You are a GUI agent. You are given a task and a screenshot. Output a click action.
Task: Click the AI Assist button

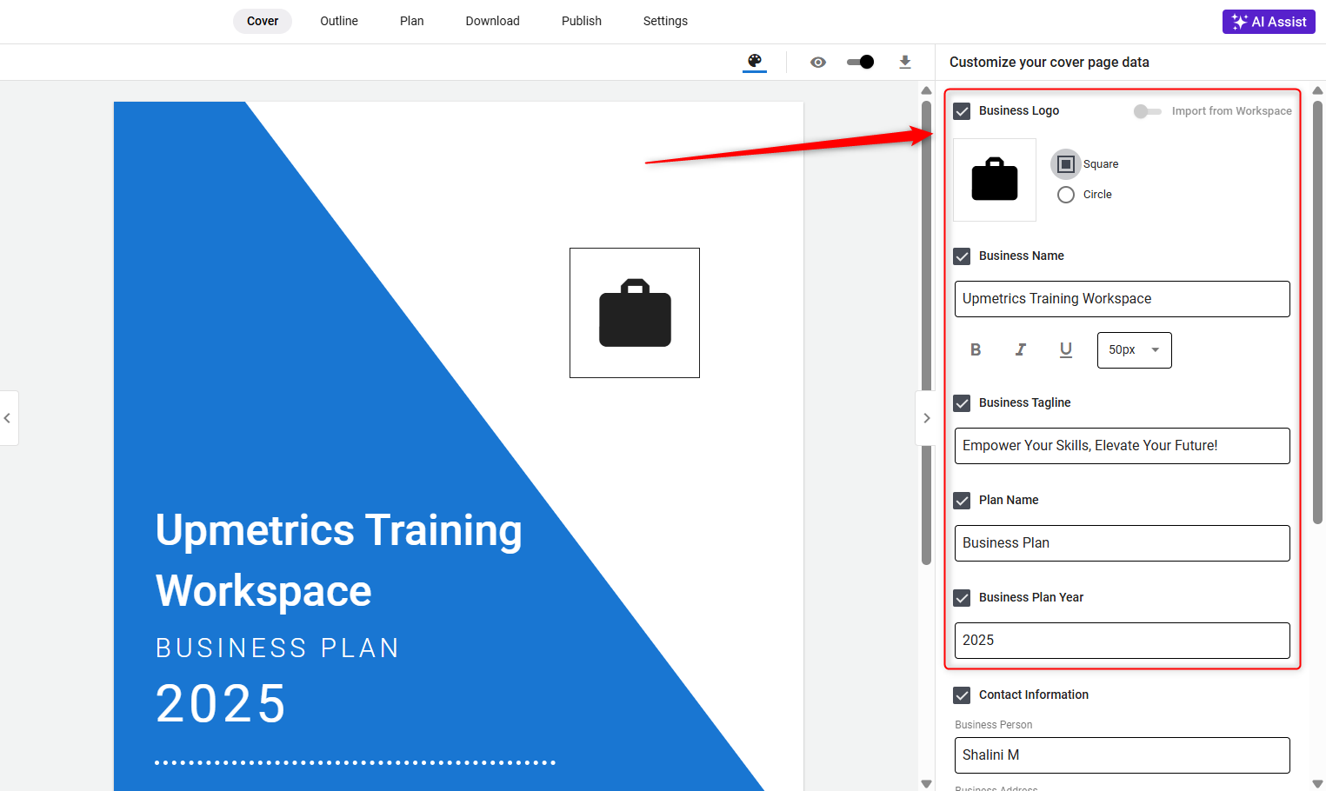(1269, 22)
